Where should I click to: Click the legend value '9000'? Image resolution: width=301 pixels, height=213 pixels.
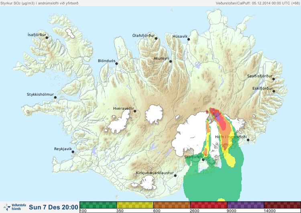point(232,211)
